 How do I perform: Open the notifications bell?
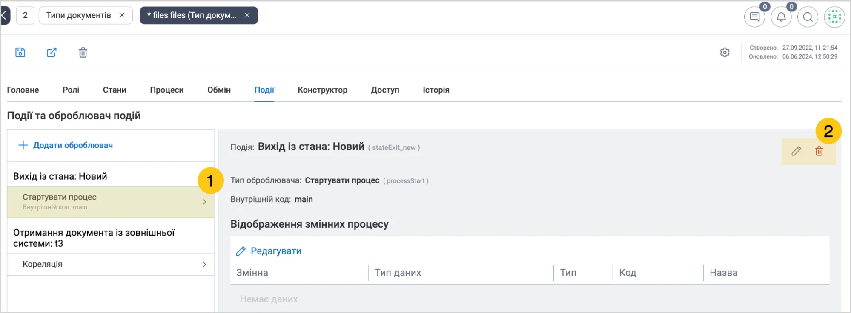pyautogui.click(x=781, y=17)
